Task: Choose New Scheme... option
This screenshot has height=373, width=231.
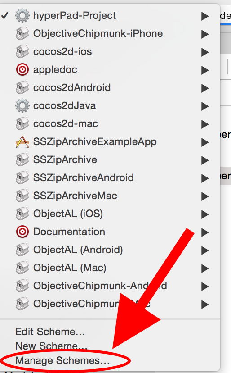Action: click(x=51, y=346)
